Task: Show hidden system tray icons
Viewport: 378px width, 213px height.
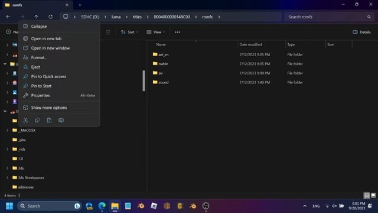Action: pos(305,206)
